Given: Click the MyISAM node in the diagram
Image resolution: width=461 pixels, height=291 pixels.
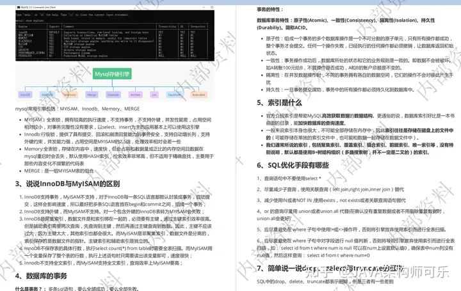Looking at the screenshot, I should coord(47,95).
